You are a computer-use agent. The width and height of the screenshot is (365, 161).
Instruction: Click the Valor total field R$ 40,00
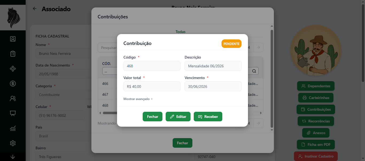tap(152, 86)
